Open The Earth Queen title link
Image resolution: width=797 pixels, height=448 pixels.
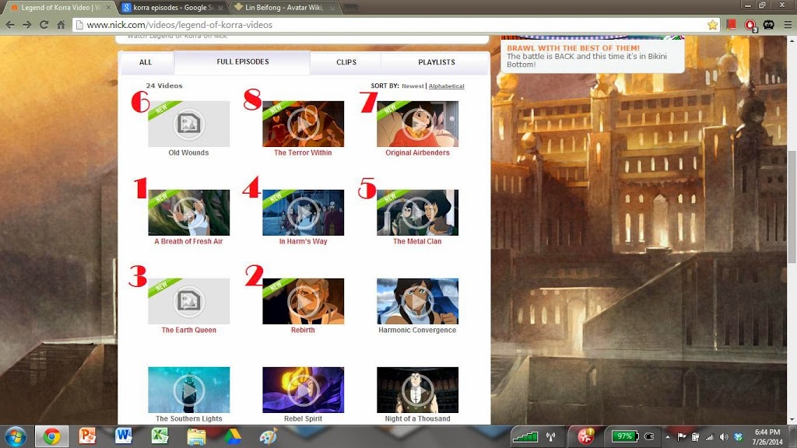pyautogui.click(x=188, y=330)
